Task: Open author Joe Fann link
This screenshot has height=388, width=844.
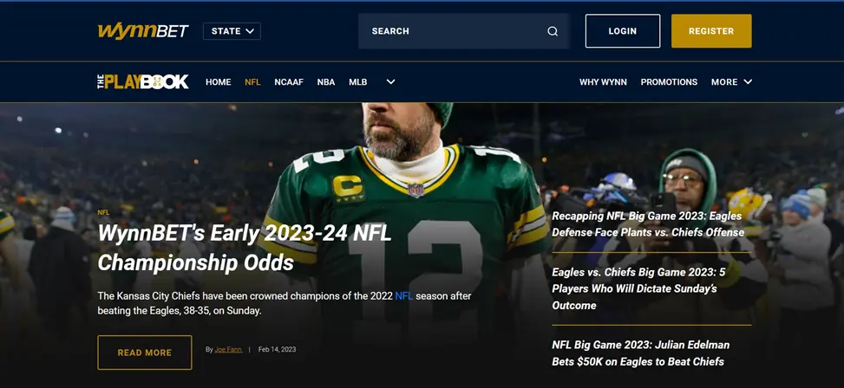Action: 228,349
